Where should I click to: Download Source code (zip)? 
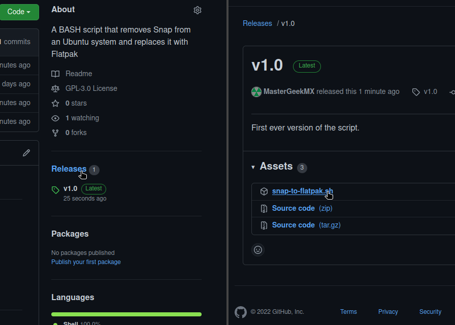click(302, 208)
